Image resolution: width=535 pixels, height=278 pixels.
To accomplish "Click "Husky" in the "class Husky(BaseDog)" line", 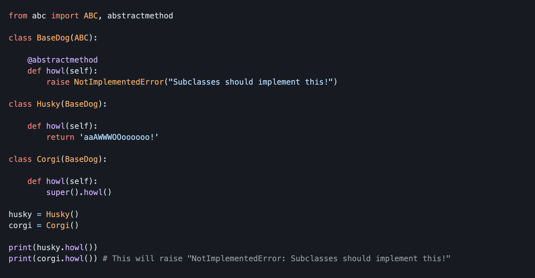I will pos(48,104).
